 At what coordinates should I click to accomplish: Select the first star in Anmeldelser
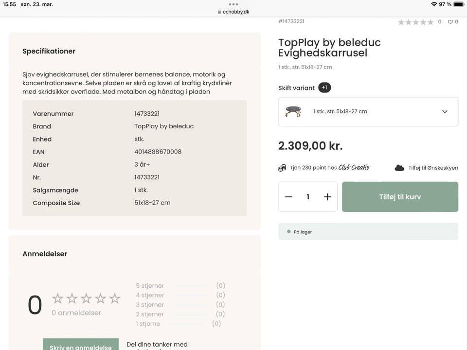coord(57,298)
